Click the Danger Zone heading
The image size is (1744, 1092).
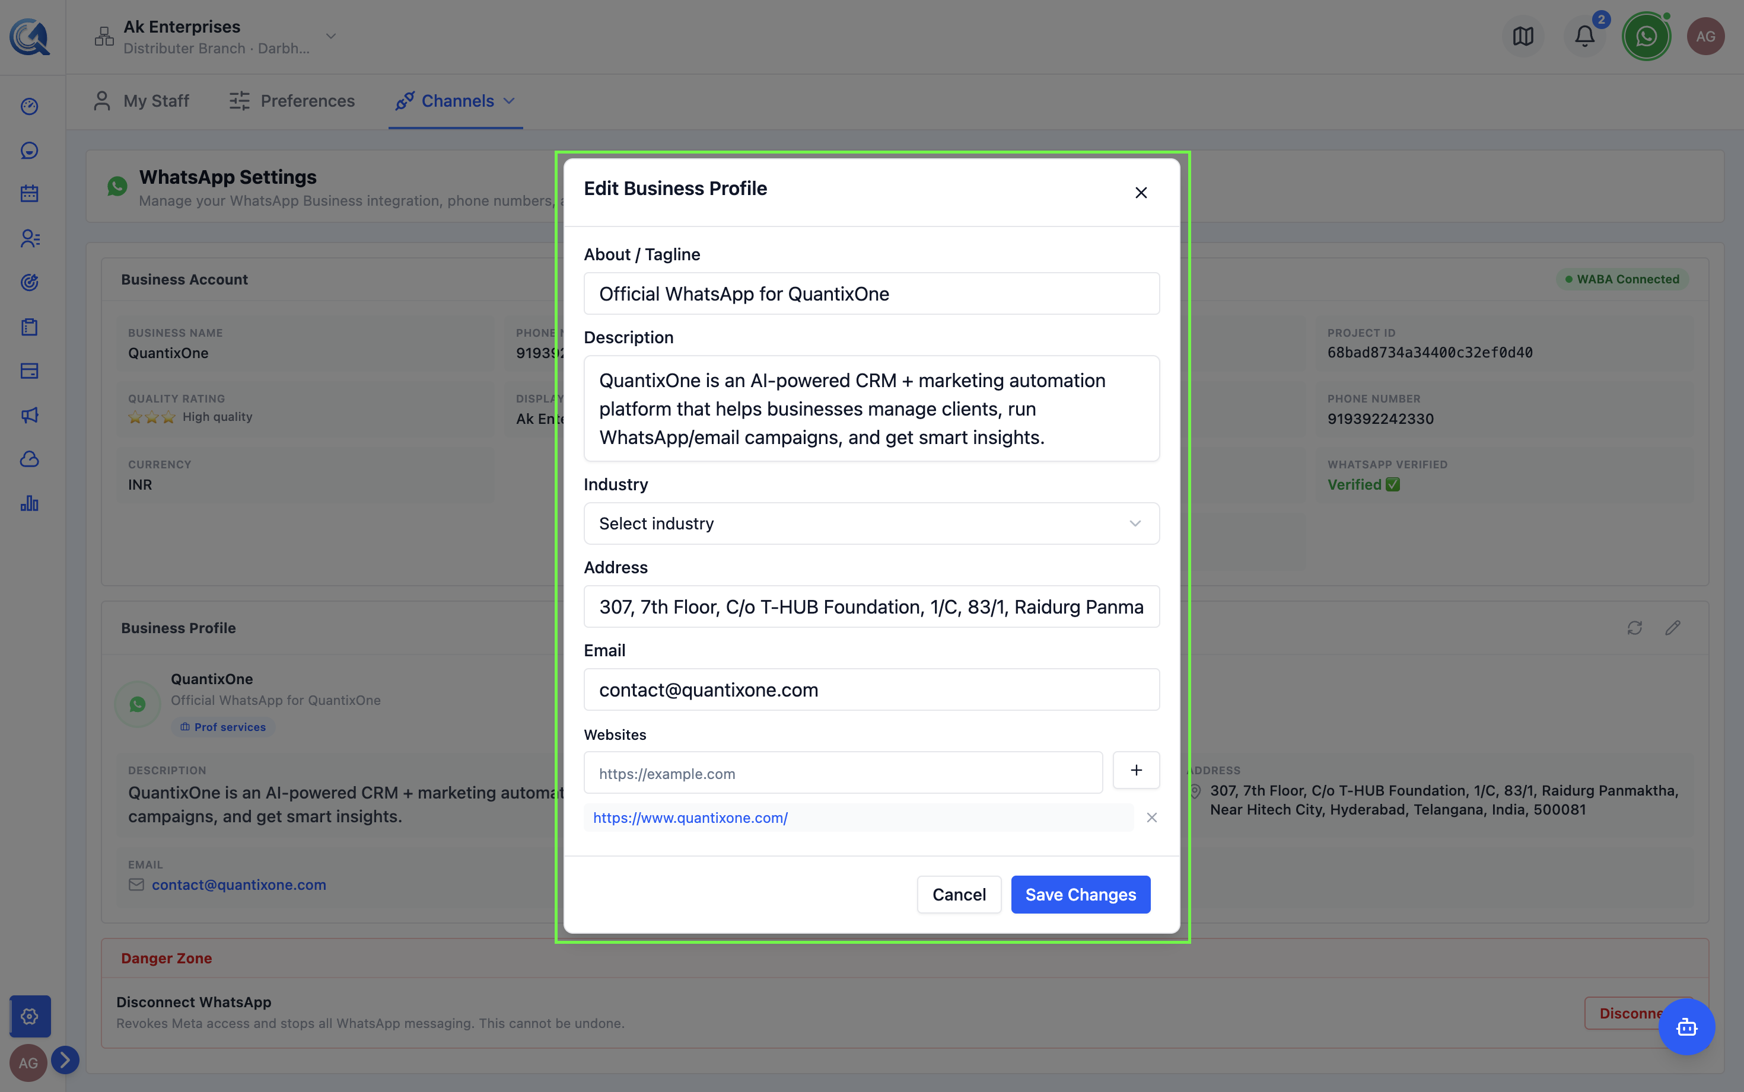(166, 959)
